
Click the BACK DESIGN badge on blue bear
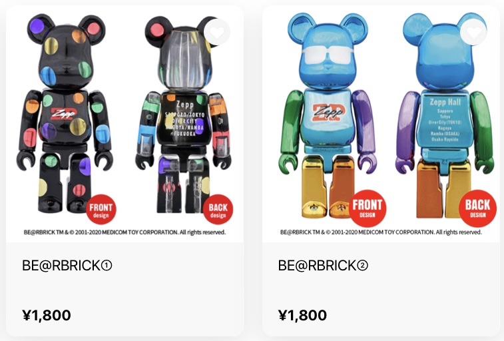pyautogui.click(x=477, y=208)
